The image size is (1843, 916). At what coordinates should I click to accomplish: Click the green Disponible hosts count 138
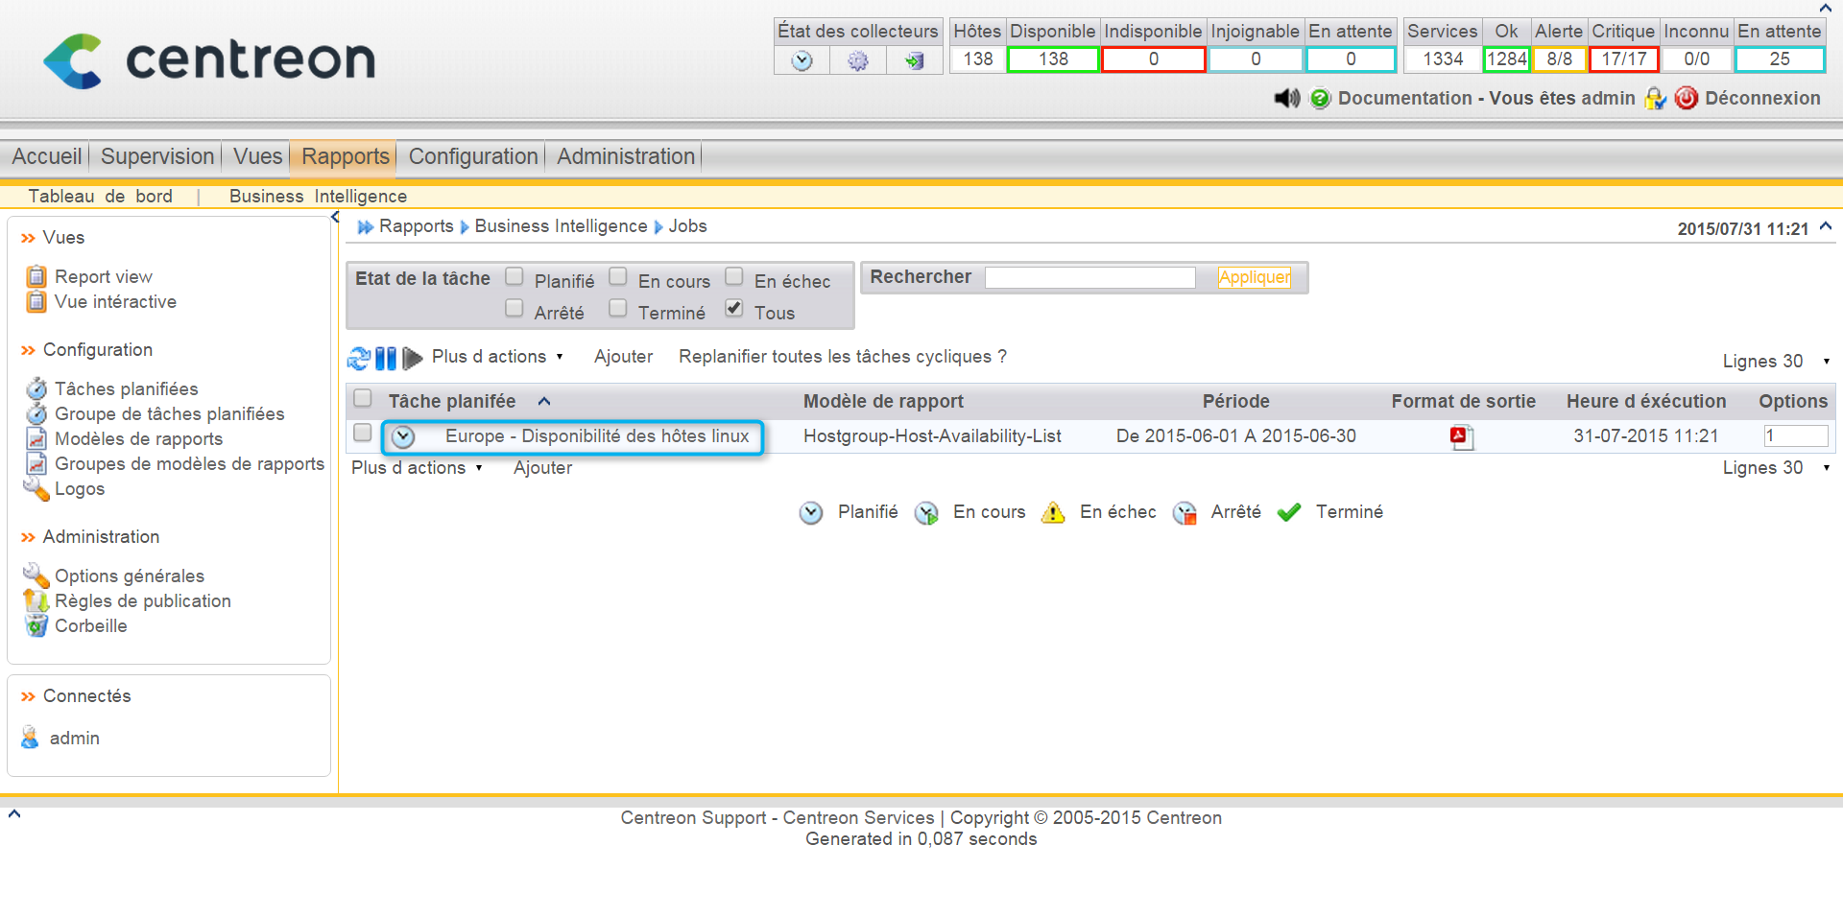coord(1053,59)
